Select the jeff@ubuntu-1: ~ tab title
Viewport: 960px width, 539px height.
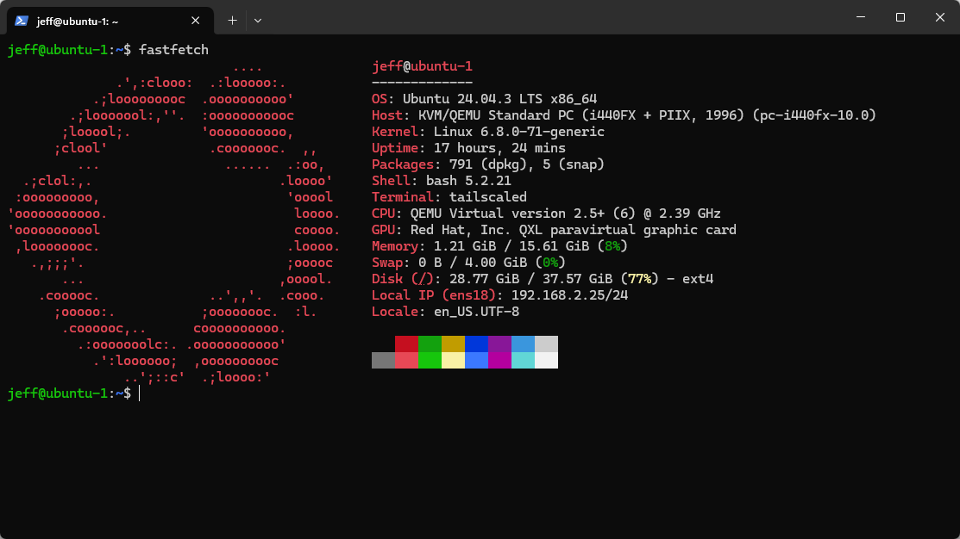78,20
